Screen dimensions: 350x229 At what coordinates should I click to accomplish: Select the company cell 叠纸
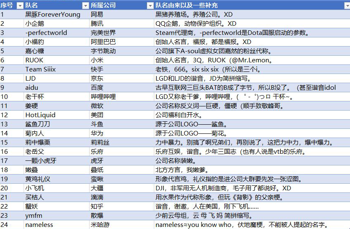pos(122,170)
